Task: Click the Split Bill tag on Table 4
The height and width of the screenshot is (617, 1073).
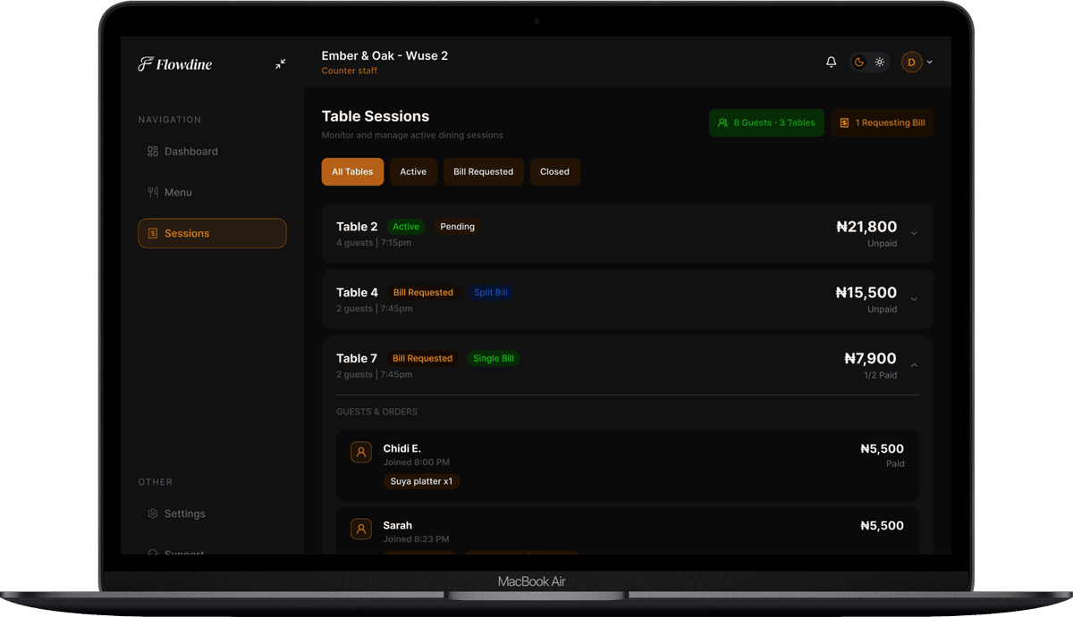Action: [491, 292]
